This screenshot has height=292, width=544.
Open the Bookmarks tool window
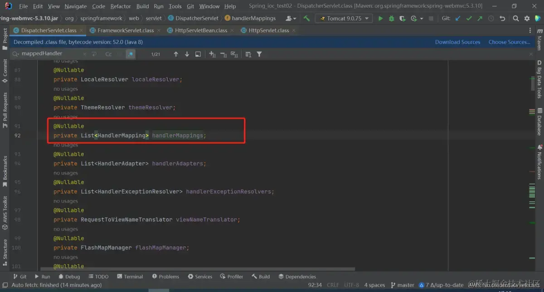click(5, 171)
